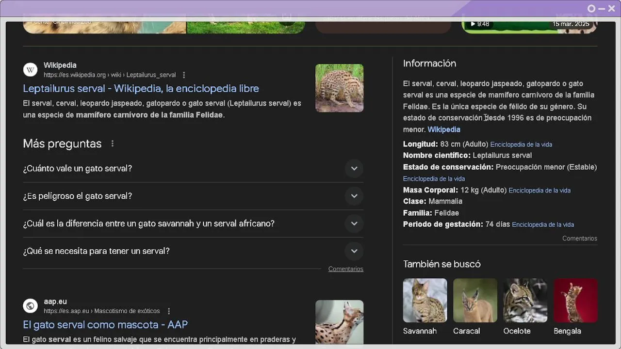Click the 'Familia: Felidae' line
621x349 pixels.
click(x=431, y=213)
